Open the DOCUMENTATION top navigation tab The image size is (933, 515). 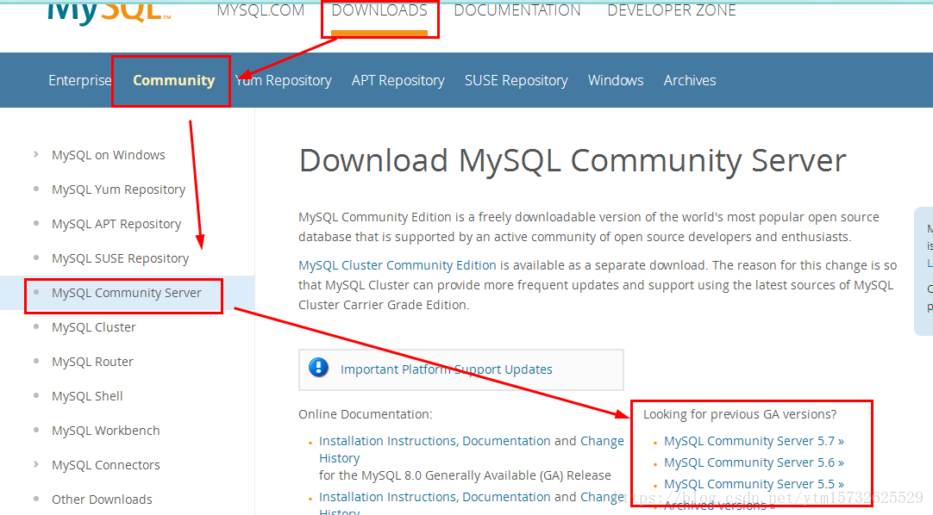pos(517,10)
